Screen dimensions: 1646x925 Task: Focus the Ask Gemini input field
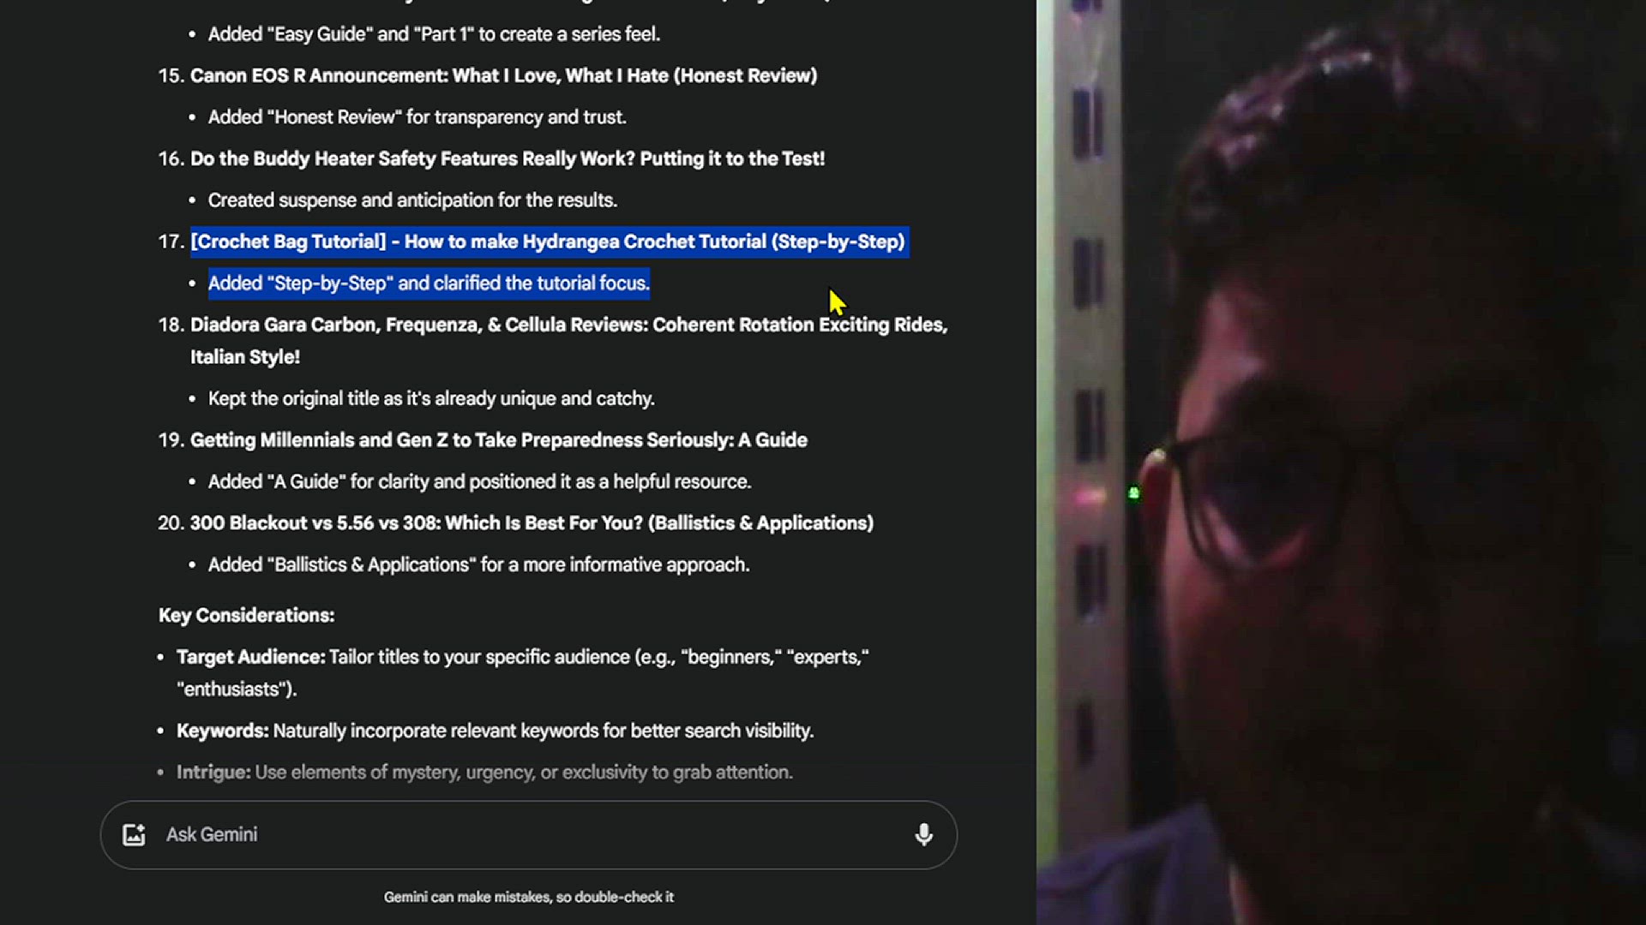click(x=528, y=835)
